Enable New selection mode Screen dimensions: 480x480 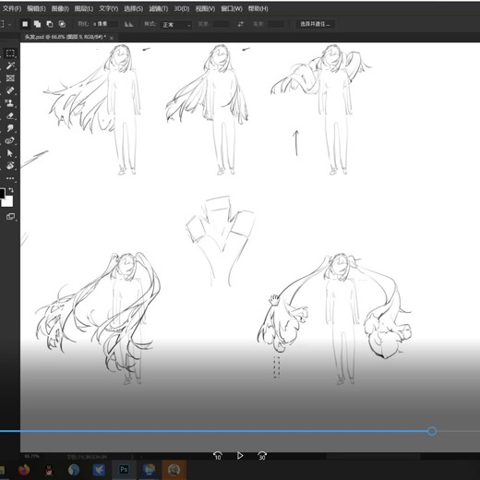tap(25, 24)
